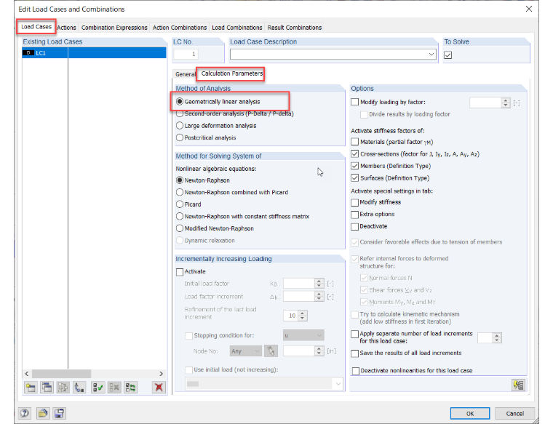Open the help for this dialog
The width and height of the screenshot is (553, 424).
[25, 413]
